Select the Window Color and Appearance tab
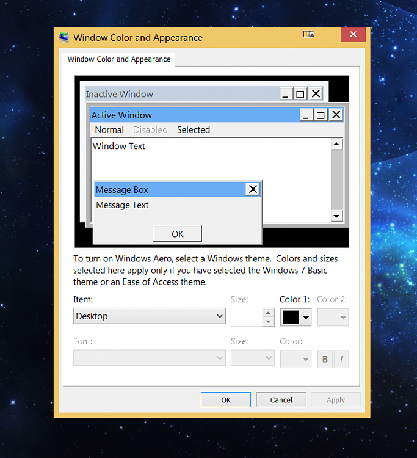The image size is (417, 458). click(119, 59)
